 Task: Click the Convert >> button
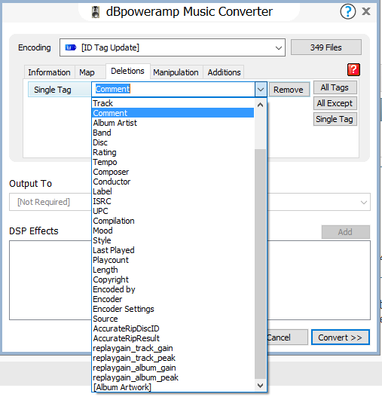point(341,337)
